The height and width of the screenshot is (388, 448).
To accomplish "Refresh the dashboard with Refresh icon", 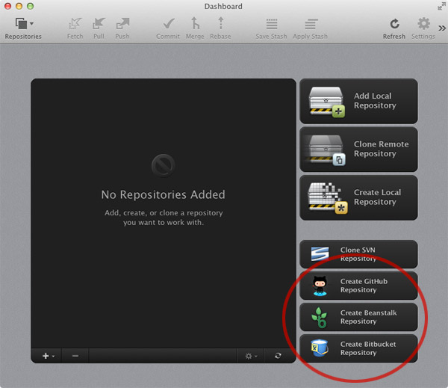I will coord(394,25).
